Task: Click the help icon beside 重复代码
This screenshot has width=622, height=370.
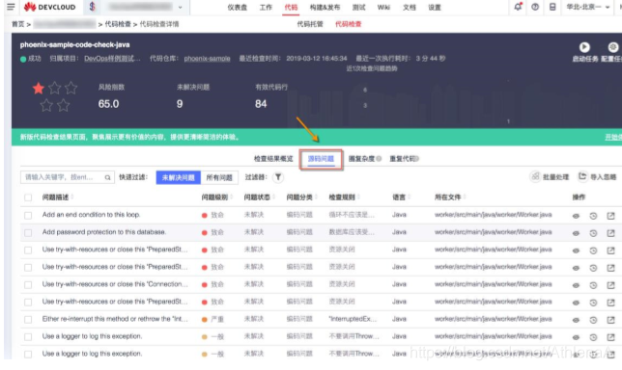Action: click(417, 159)
